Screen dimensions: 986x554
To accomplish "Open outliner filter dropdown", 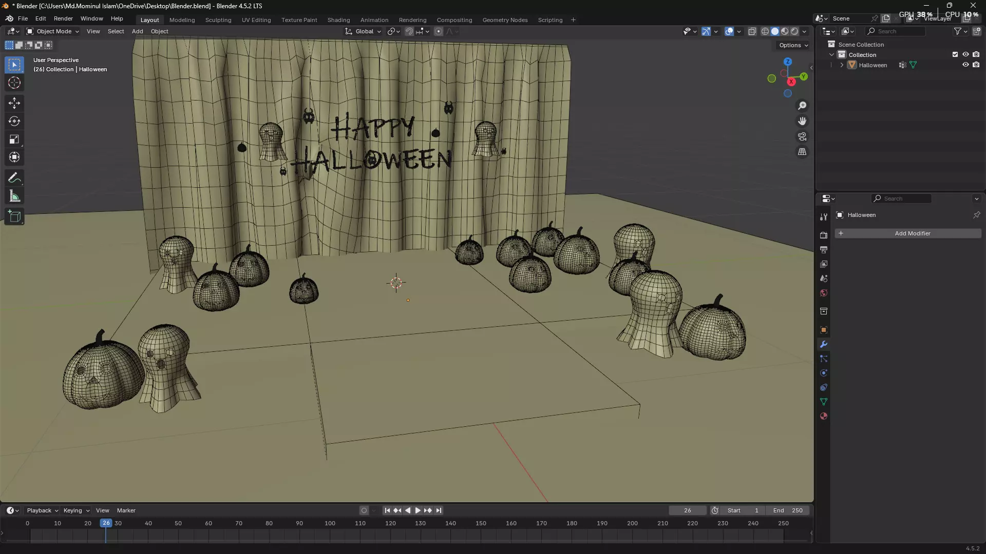I will pos(960,31).
